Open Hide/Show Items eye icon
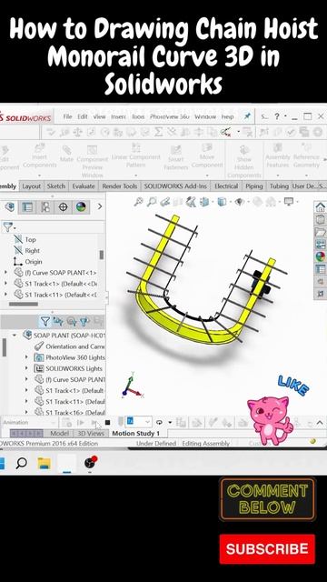 [x=240, y=202]
